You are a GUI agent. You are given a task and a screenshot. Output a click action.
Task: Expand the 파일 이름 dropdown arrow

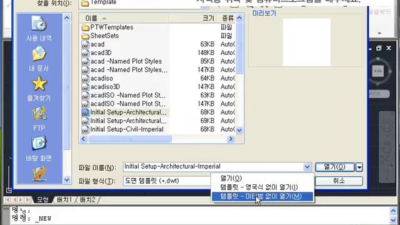(x=307, y=167)
